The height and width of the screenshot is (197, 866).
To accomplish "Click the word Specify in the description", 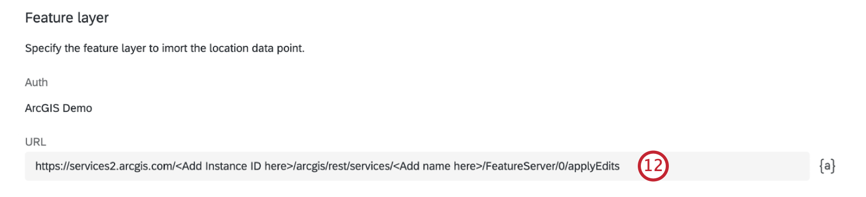I will click(43, 48).
